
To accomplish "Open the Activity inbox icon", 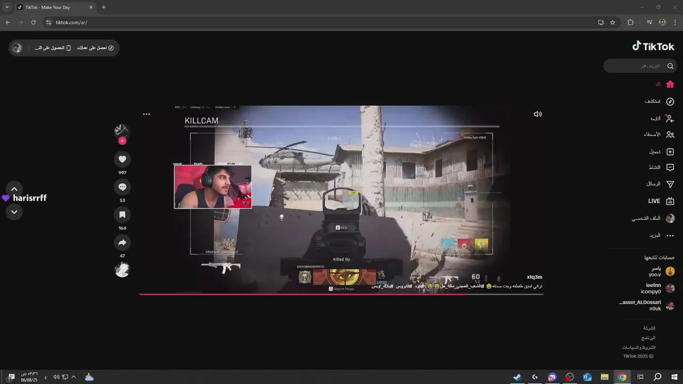I will pos(670,167).
